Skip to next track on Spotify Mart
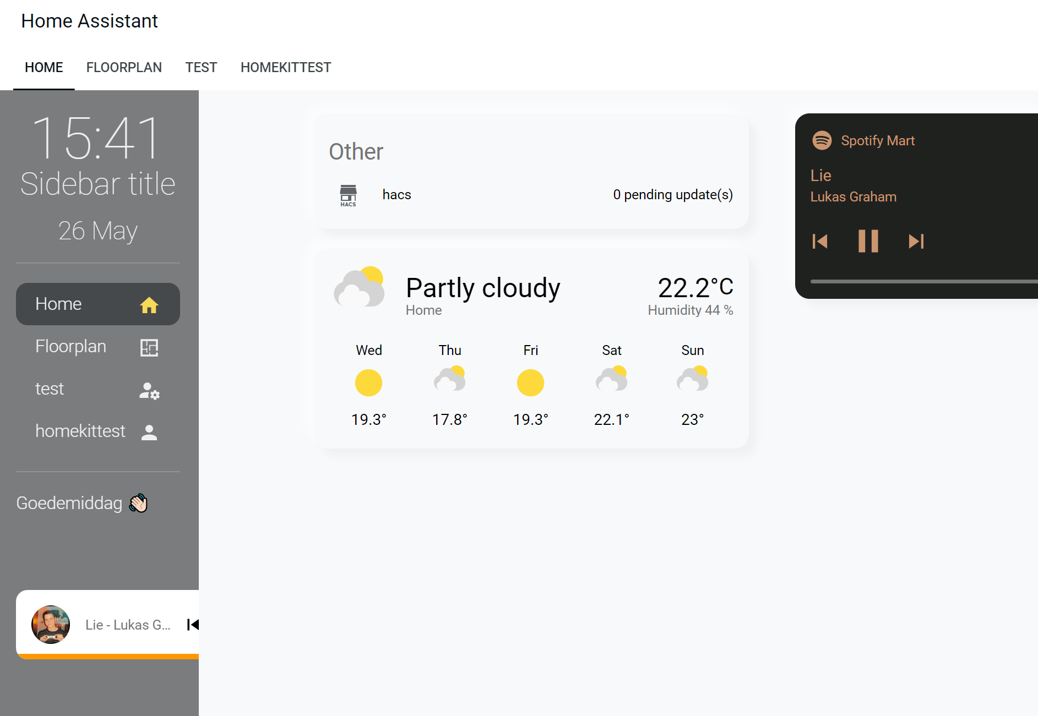This screenshot has width=1038, height=716. [x=916, y=241]
